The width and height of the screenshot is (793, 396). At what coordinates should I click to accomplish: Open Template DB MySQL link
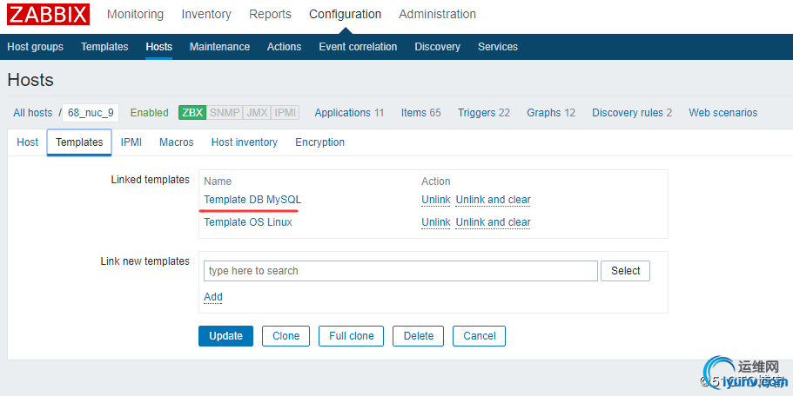(252, 200)
